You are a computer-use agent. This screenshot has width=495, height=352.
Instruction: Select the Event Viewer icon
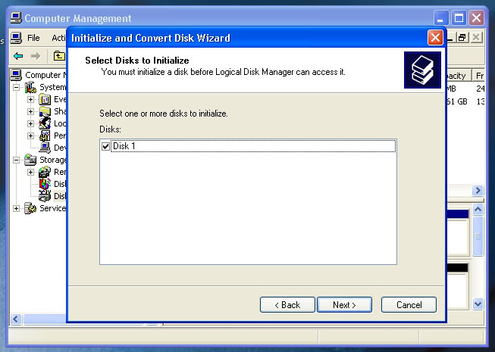pos(45,99)
